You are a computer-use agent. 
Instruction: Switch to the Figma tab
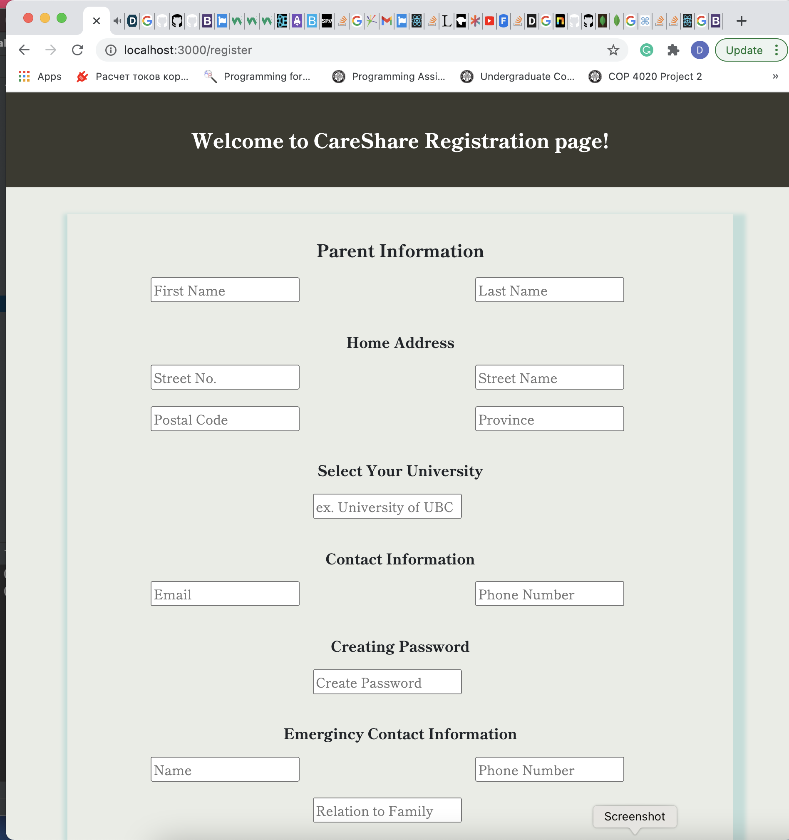coord(504,20)
